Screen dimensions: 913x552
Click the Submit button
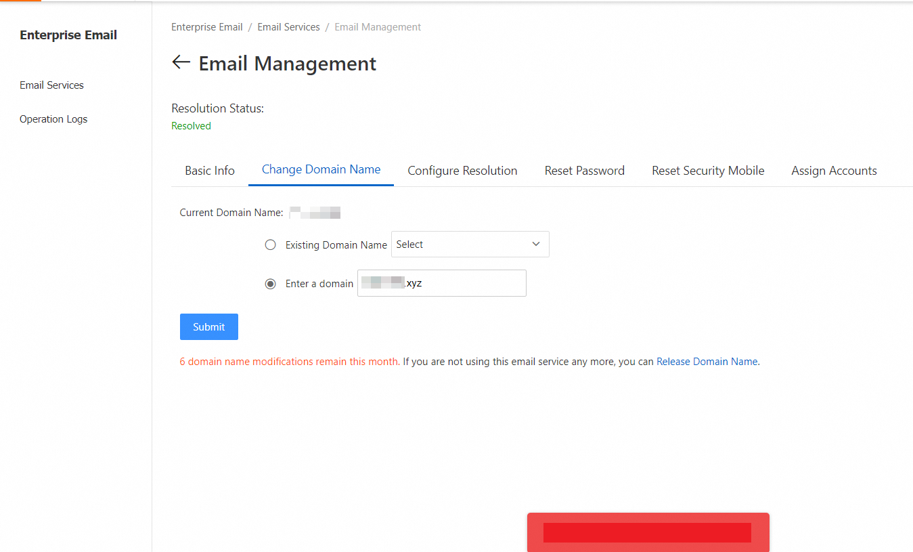[209, 326]
